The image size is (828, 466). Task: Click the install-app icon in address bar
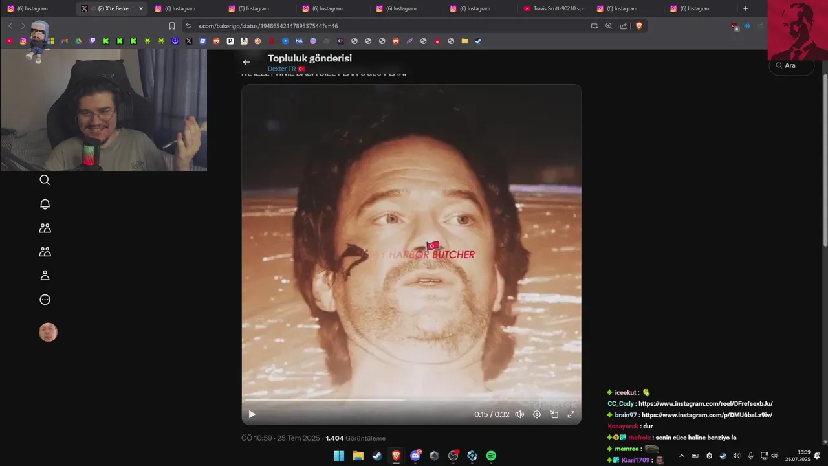tap(594, 26)
